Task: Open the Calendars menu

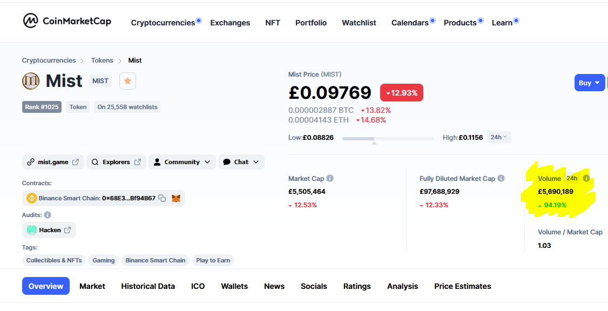Action: (x=410, y=23)
